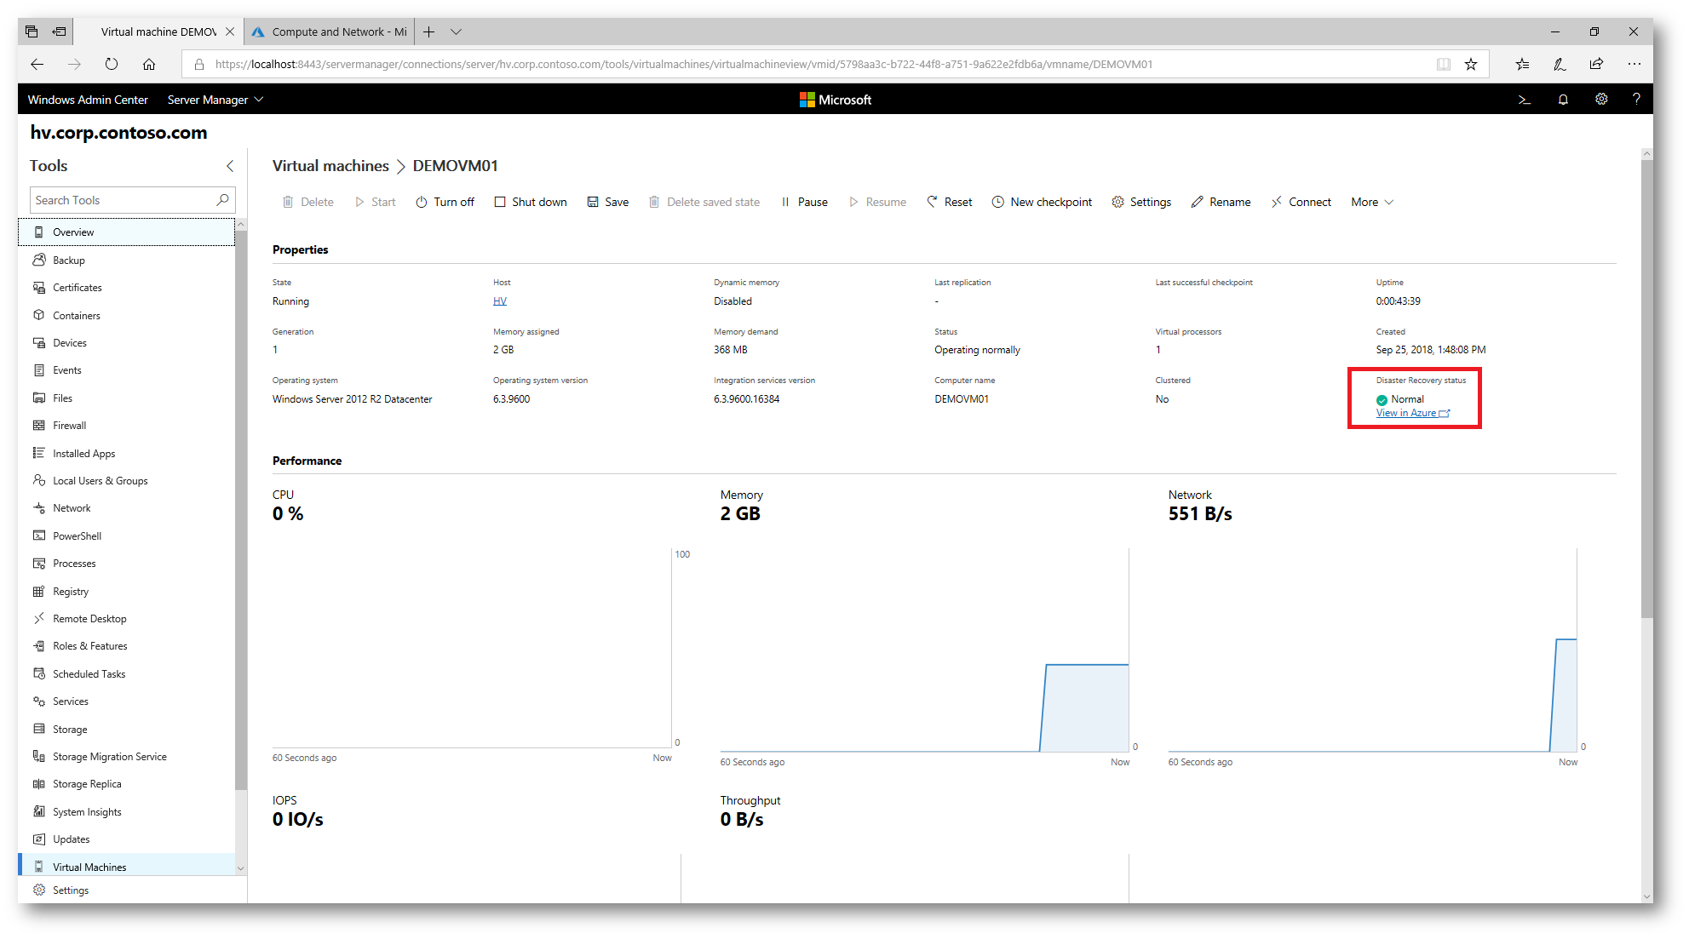Open the PowerShell console icon in header
This screenshot has width=1689, height=939.
pyautogui.click(x=1524, y=100)
